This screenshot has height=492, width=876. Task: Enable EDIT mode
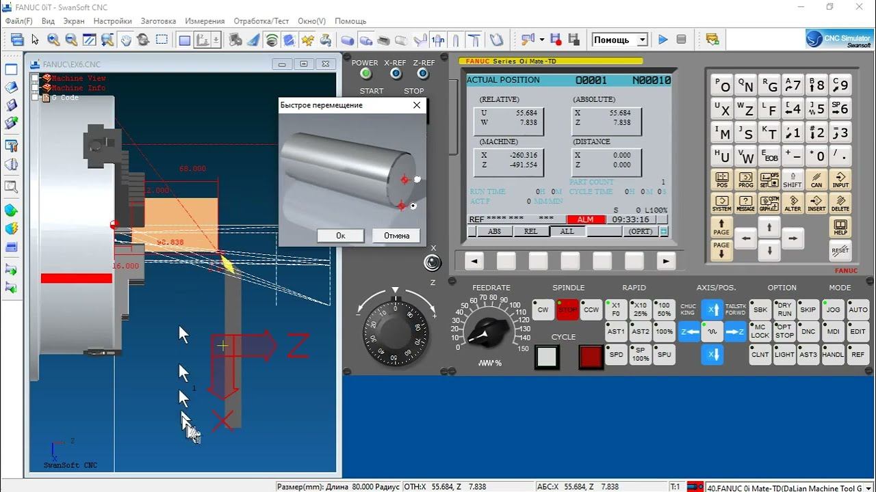coord(858,331)
